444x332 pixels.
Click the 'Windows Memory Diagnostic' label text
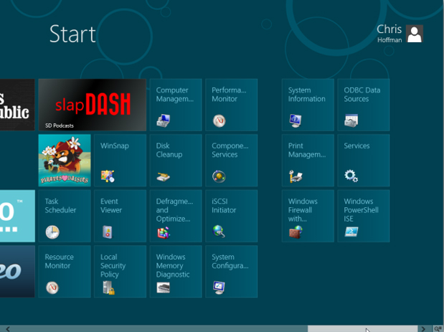(x=173, y=265)
